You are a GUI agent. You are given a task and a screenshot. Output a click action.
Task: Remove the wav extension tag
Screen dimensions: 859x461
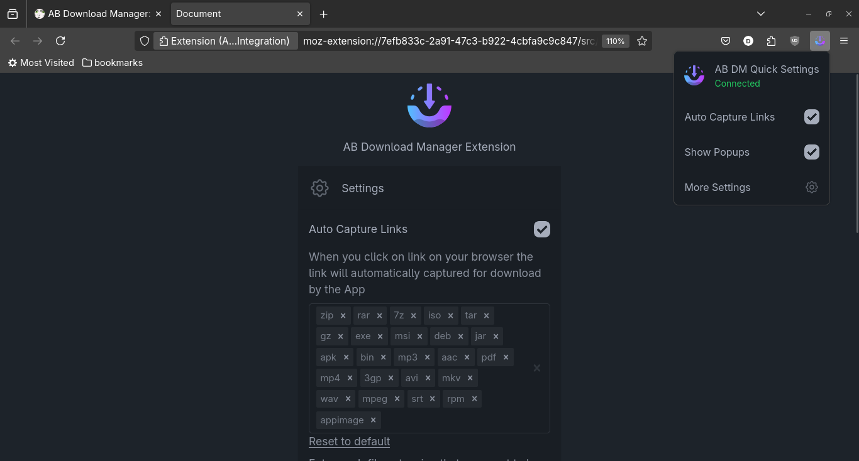coord(348,399)
